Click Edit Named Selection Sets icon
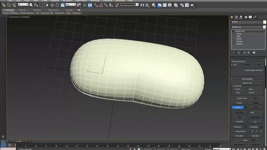This screenshot has width=267, height=150. pyautogui.click(x=117, y=5)
